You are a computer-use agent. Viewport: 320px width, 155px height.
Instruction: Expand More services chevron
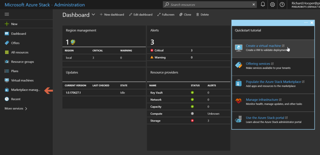tap(26, 109)
